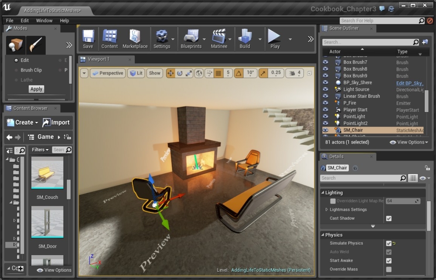436x280 pixels.
Task: Select Paint mode brush icon
Action: (x=36, y=45)
